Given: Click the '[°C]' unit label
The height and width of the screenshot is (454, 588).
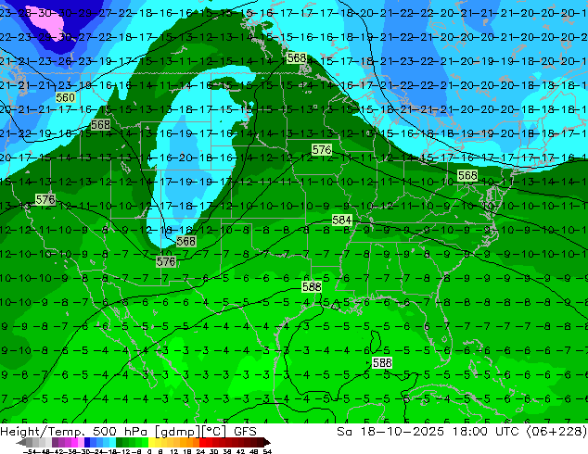Looking at the screenshot, I should (x=214, y=432).
